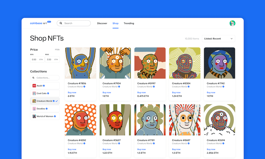Click the World of Women icon
The width and height of the screenshot is (265, 159).
(x=34, y=116)
